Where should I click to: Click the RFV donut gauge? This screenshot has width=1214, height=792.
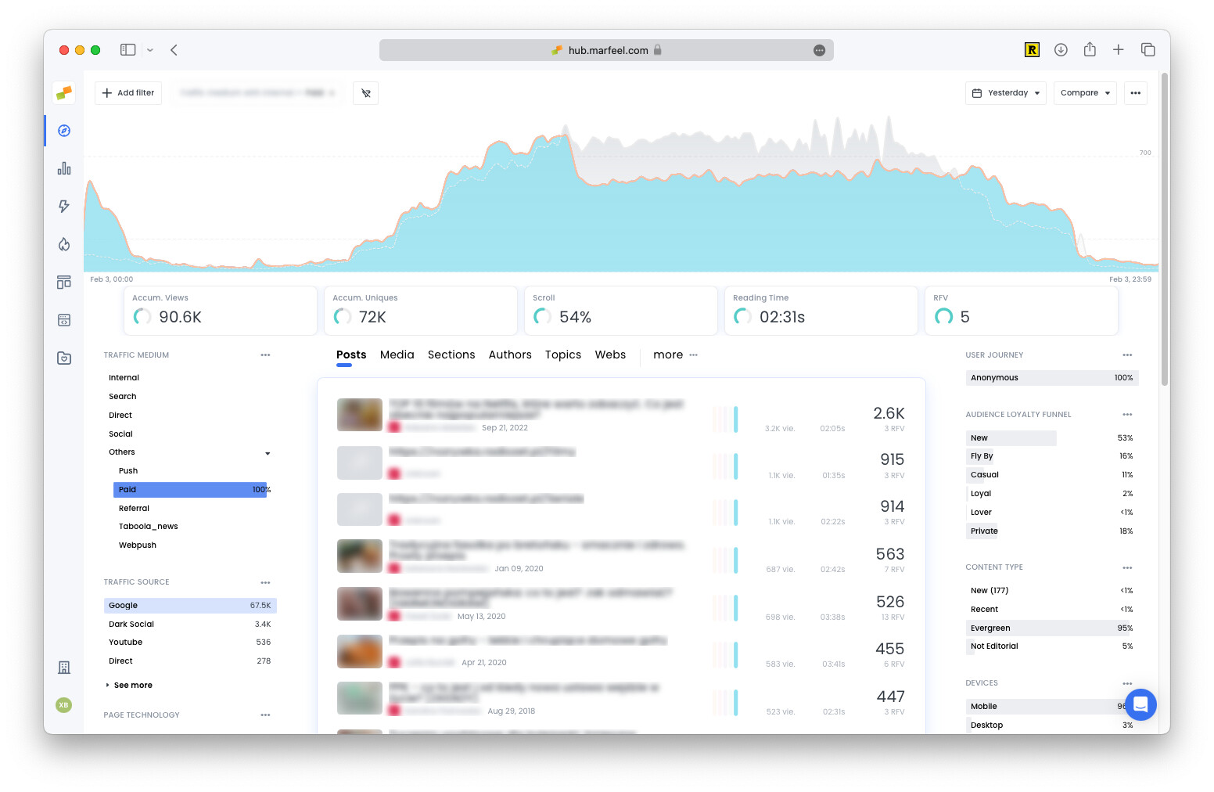pos(944,316)
